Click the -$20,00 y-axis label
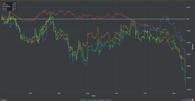 [188, 31]
